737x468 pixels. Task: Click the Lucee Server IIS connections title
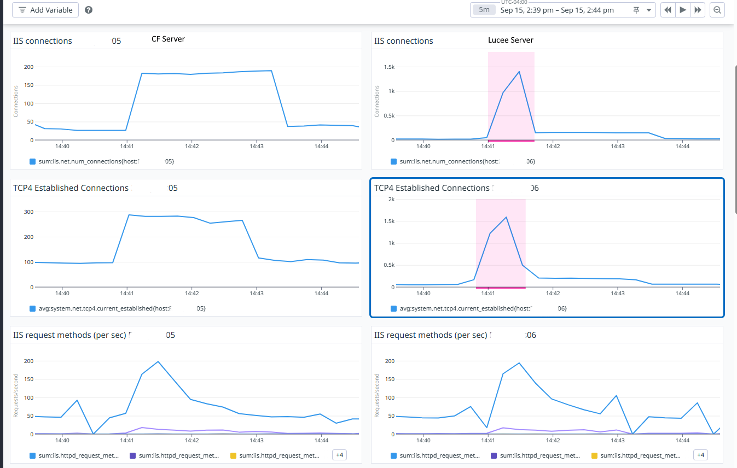pyautogui.click(x=403, y=41)
